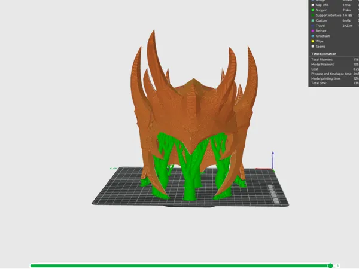Image resolution: width=359 pixels, height=269 pixels.
Task: Click the Total Estimation heading
Action: pyautogui.click(x=324, y=54)
